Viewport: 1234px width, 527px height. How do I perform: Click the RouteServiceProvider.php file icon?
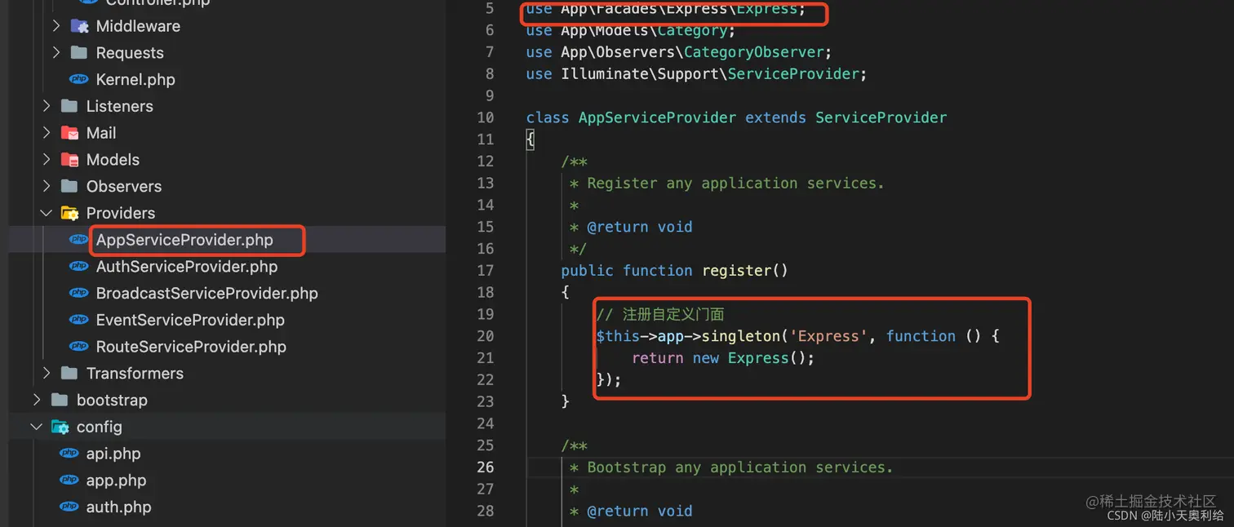79,347
